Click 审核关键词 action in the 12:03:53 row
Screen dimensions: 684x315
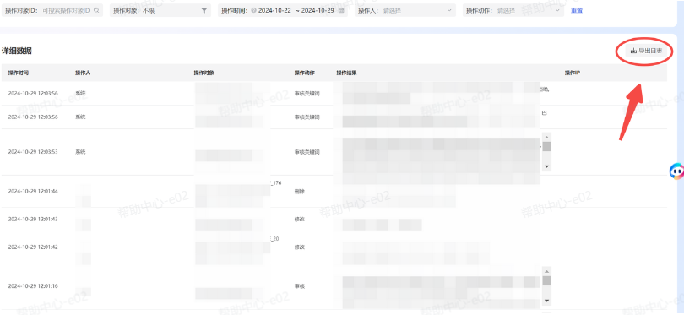(307, 152)
